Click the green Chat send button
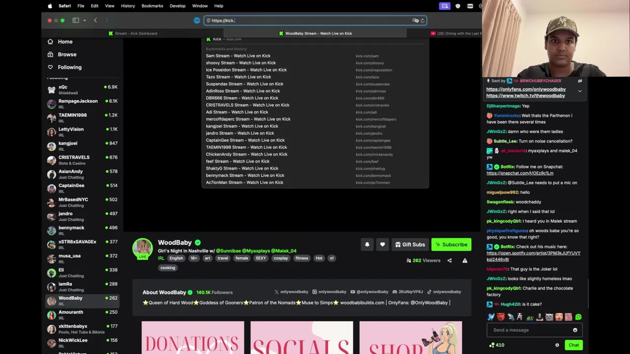This screenshot has width=630, height=354. tap(573, 345)
